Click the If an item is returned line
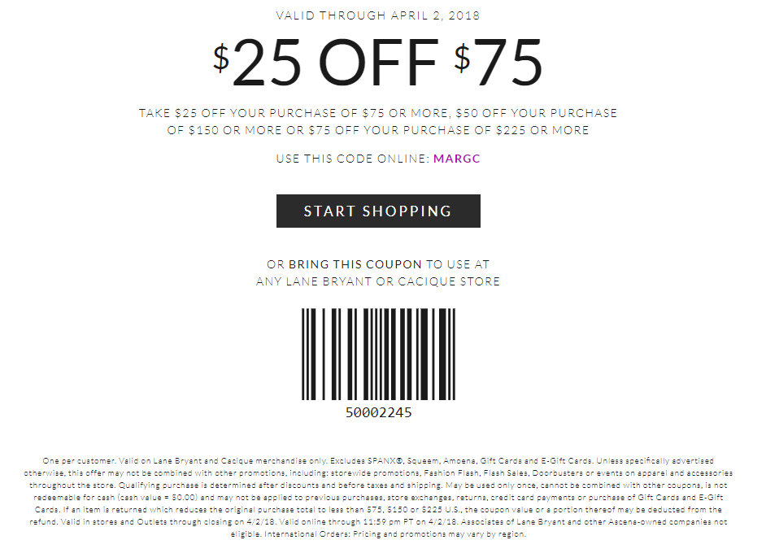 [378, 510]
